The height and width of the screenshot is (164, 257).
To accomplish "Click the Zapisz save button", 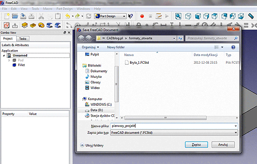I will pyautogui.click(x=196, y=145).
